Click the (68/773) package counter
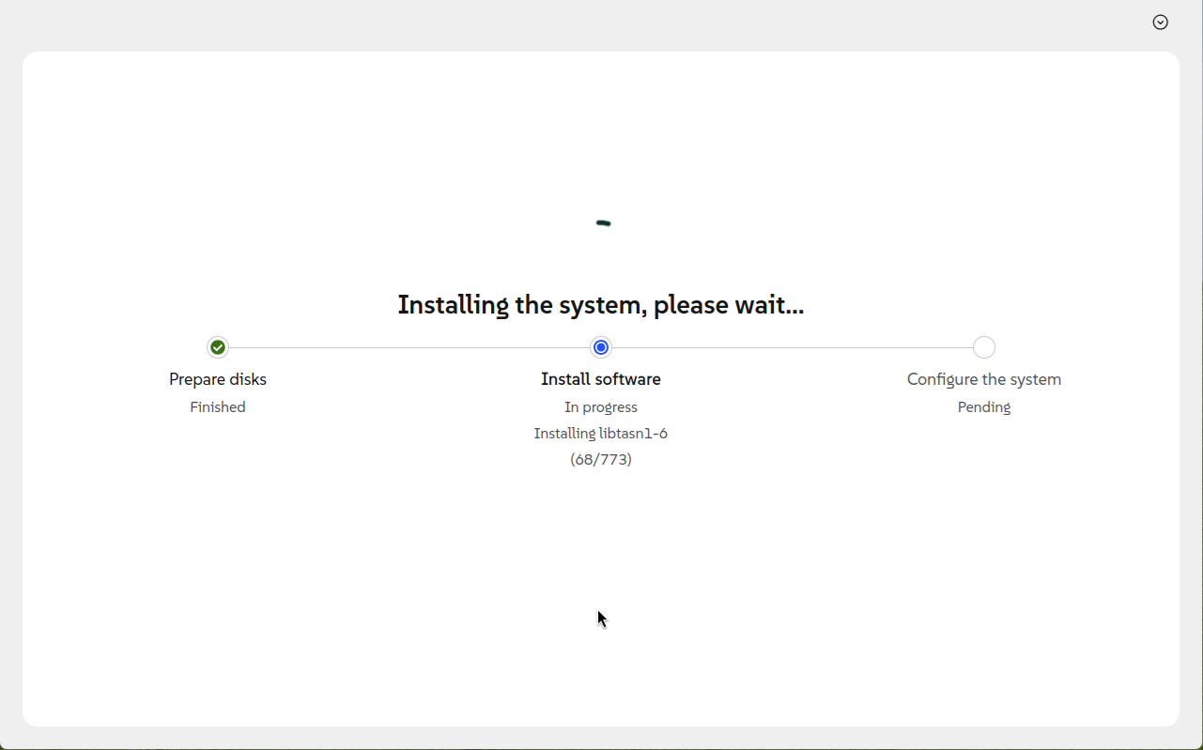Image resolution: width=1203 pixels, height=750 pixels. coord(601,460)
